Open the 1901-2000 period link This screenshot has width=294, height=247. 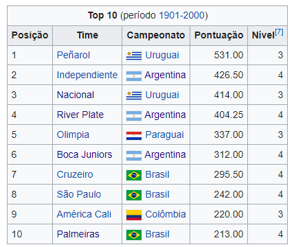pyautogui.click(x=181, y=16)
